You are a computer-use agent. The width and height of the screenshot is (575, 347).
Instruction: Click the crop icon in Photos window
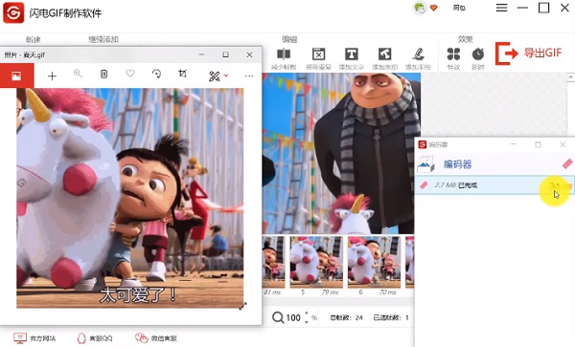(183, 74)
